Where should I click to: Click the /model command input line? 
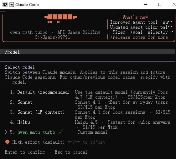click(88, 52)
